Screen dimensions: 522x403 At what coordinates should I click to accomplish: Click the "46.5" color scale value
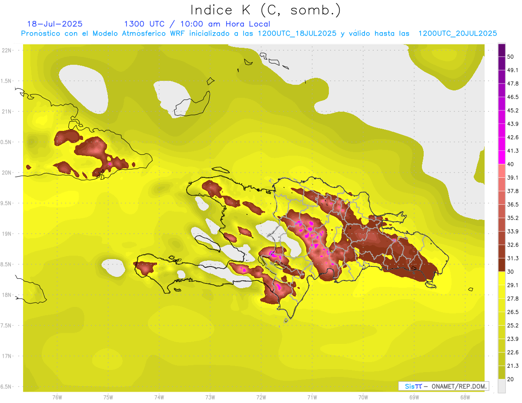coord(513,97)
